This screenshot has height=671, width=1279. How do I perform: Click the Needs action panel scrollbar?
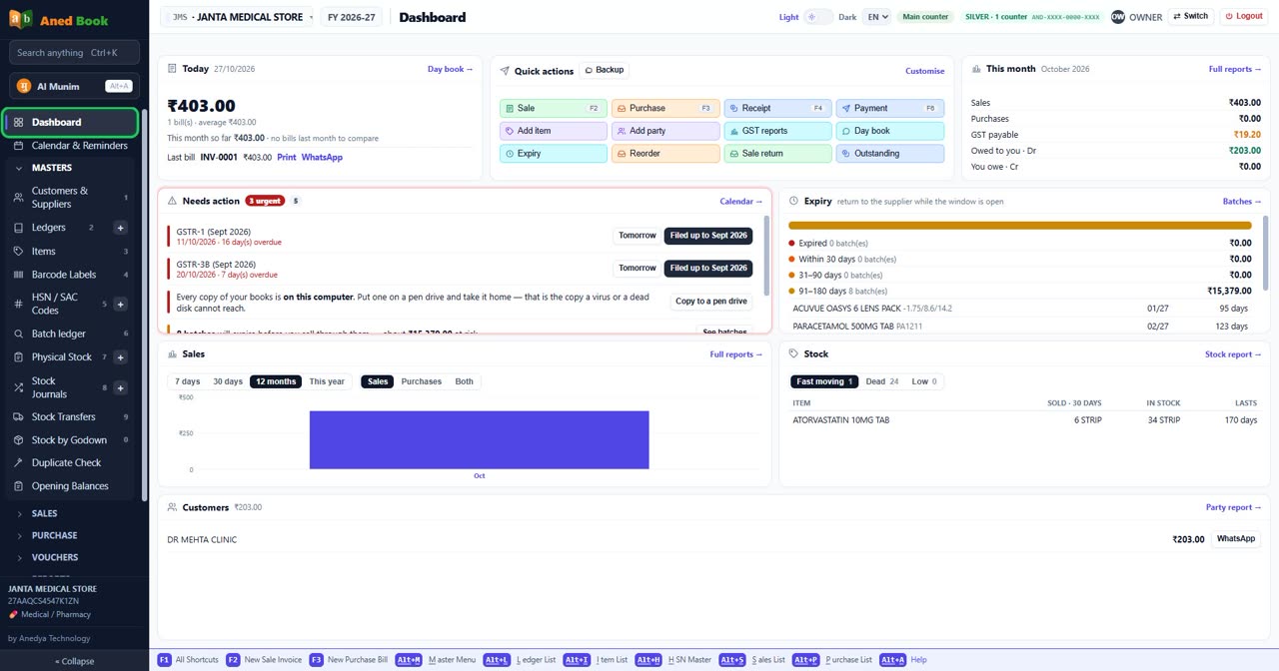[766, 255]
